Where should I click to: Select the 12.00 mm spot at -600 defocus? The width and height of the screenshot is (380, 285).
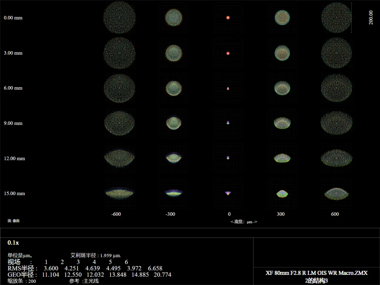120,158
